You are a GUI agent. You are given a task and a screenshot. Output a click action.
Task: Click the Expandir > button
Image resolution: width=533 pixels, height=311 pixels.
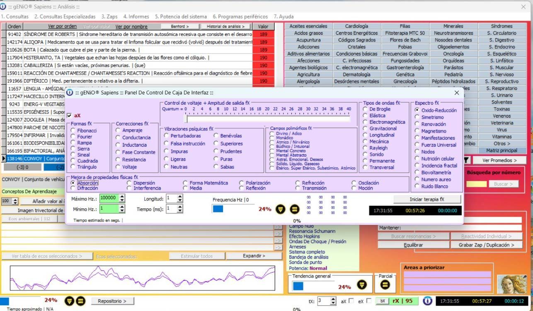254,256
